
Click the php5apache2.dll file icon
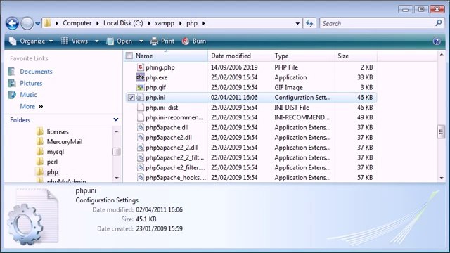(141, 138)
